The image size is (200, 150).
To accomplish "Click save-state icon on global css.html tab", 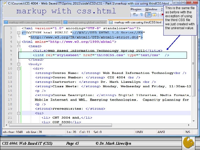I will [65, 22].
